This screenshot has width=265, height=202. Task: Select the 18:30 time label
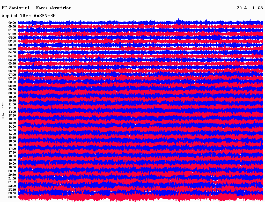pos(12,160)
